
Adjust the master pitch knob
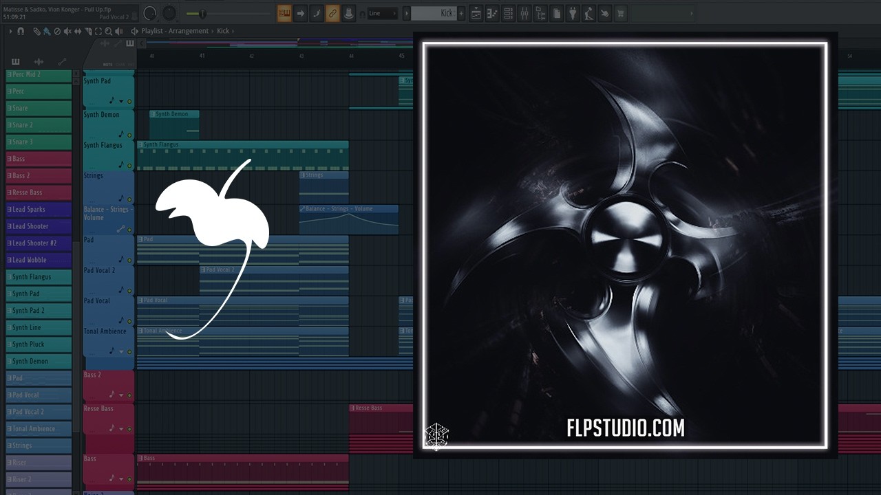169,13
